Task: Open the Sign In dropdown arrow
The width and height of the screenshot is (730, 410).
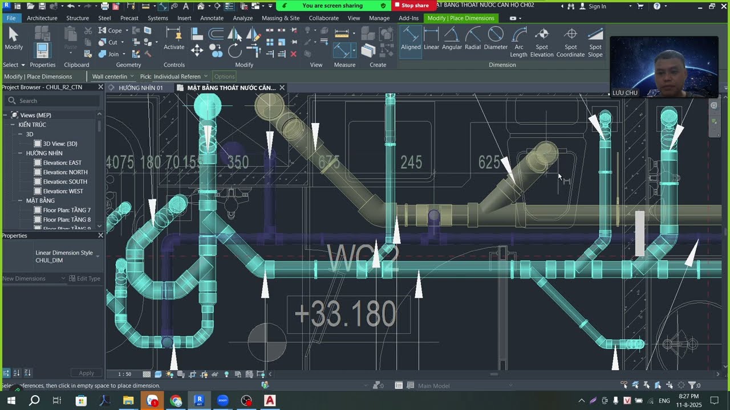Action: click(x=630, y=6)
